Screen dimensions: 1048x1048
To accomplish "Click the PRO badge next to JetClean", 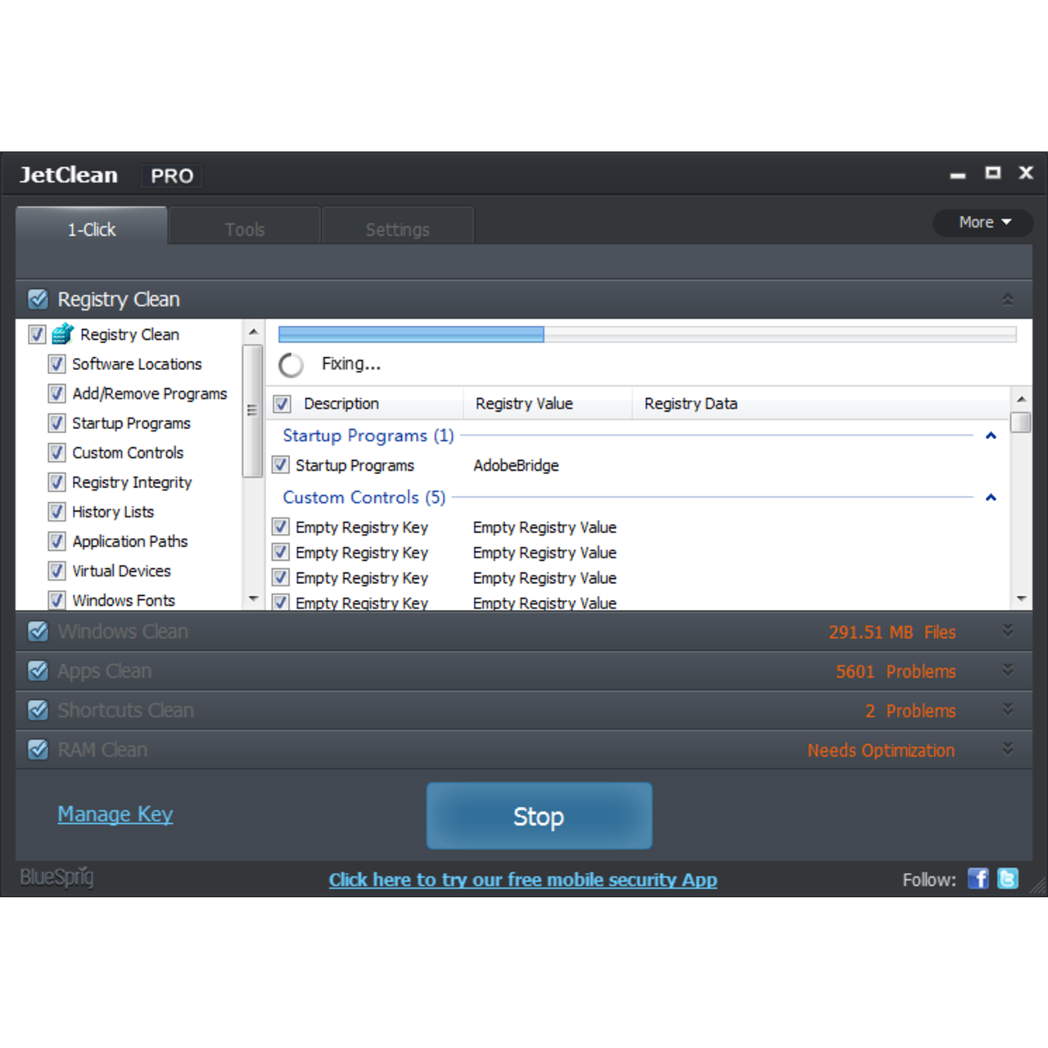I will 171,175.
